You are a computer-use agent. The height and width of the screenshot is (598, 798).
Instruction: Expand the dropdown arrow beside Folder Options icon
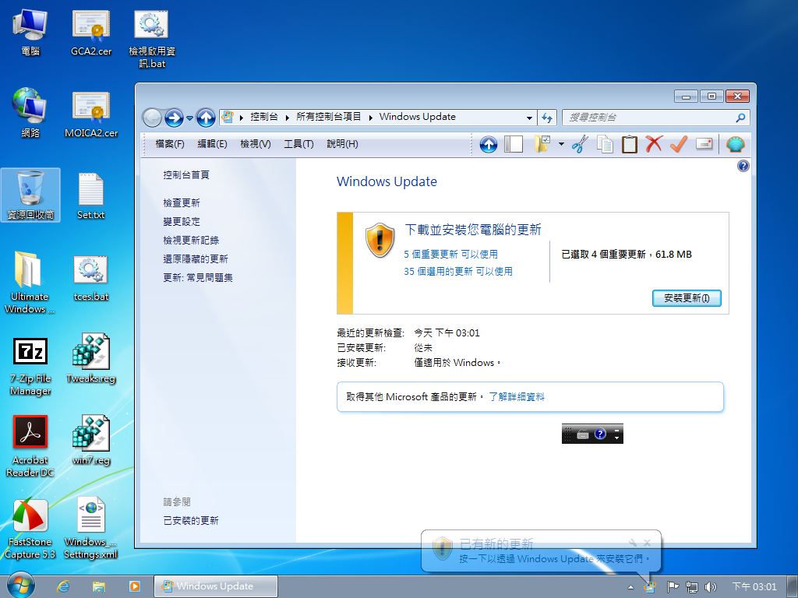(561, 144)
